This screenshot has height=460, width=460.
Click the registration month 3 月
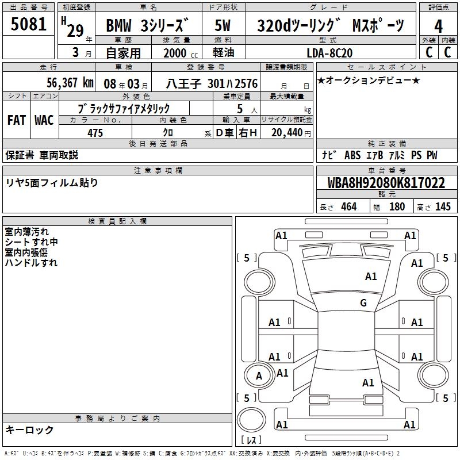(x=82, y=53)
